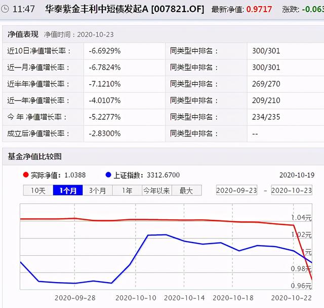Click value -5.2277% in 今年 row
The width and height of the screenshot is (324, 308).
(105, 117)
